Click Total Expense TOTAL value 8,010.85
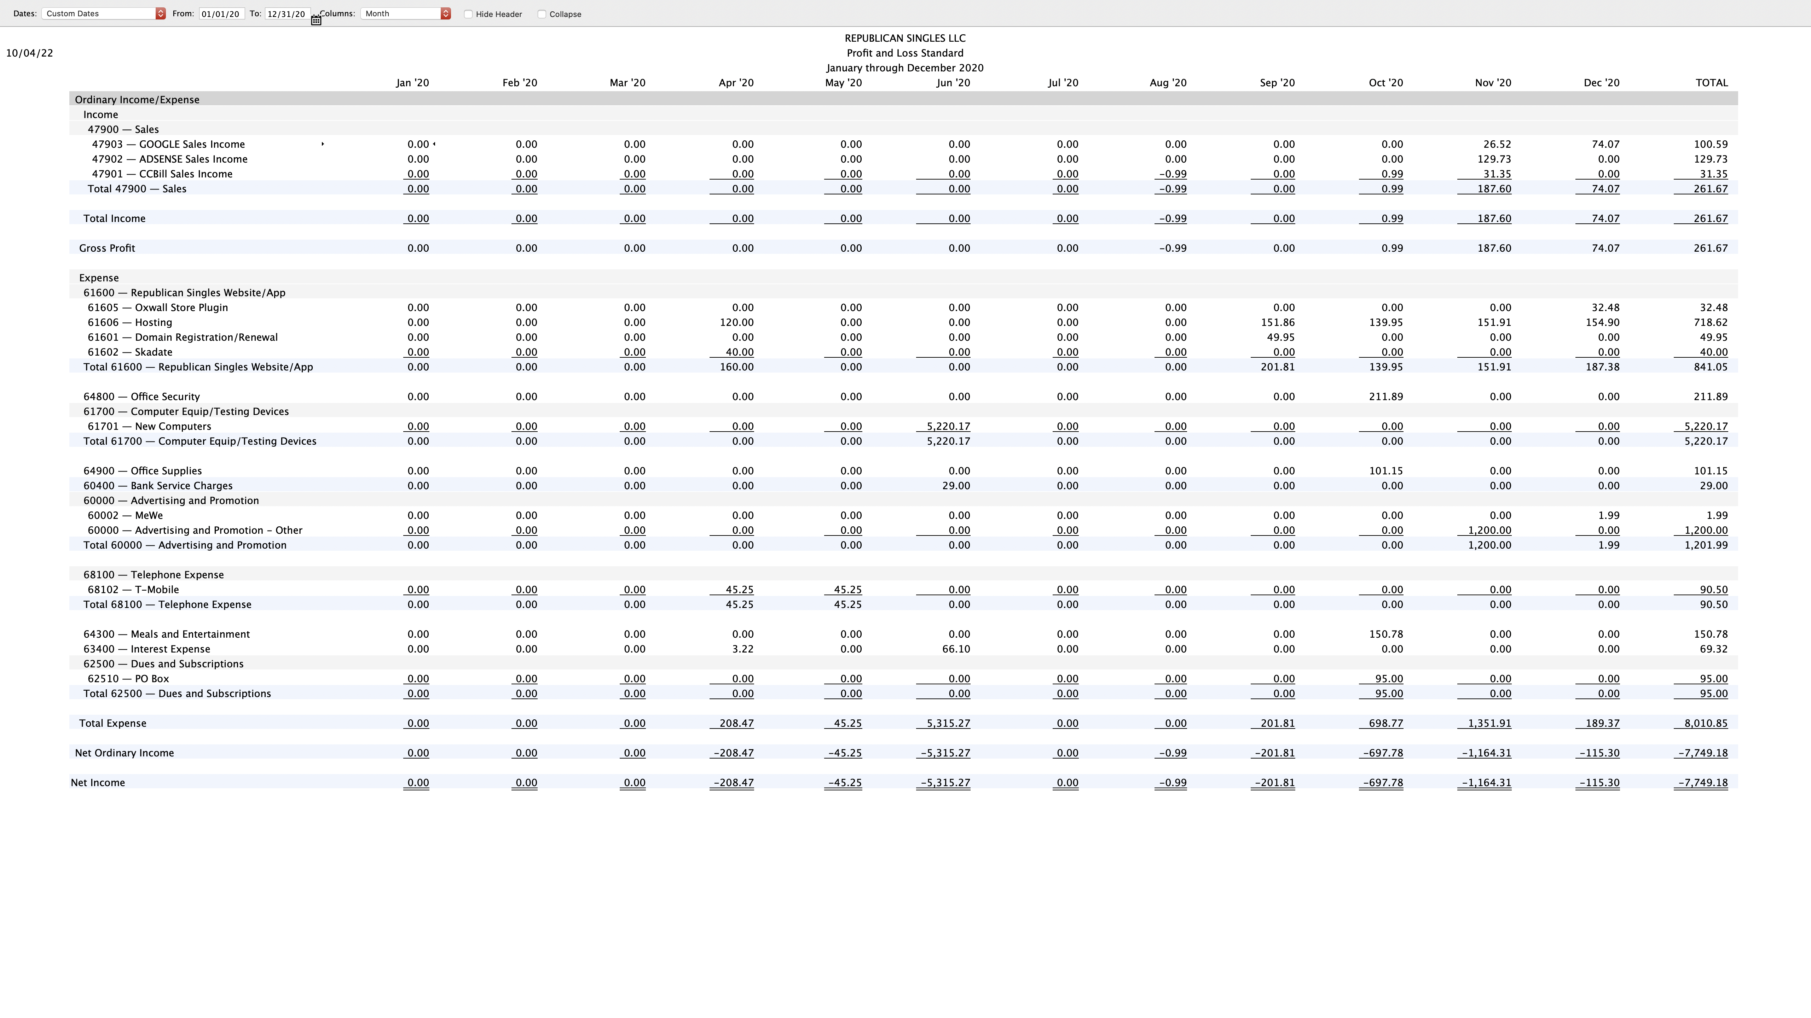The width and height of the screenshot is (1811, 1018). pos(1706,723)
